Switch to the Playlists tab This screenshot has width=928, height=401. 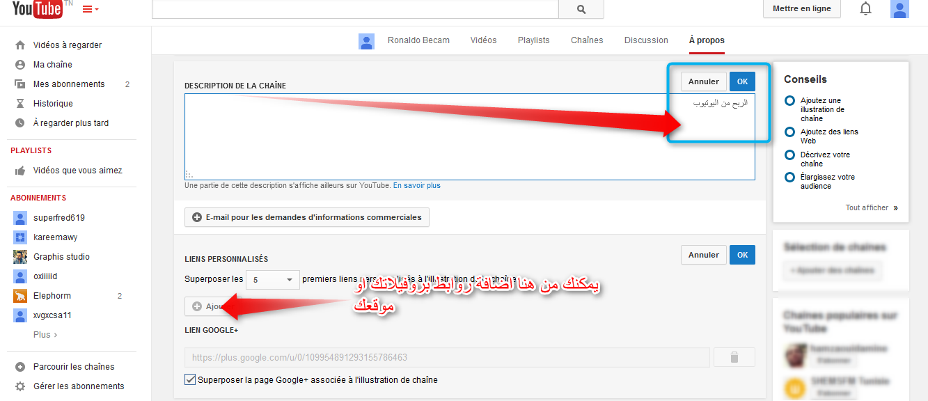pyautogui.click(x=533, y=40)
